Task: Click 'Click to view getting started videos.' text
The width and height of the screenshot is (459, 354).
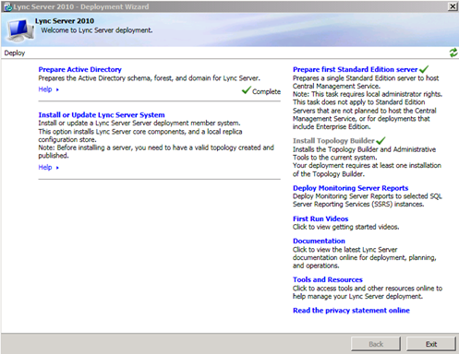Action: [x=345, y=227]
